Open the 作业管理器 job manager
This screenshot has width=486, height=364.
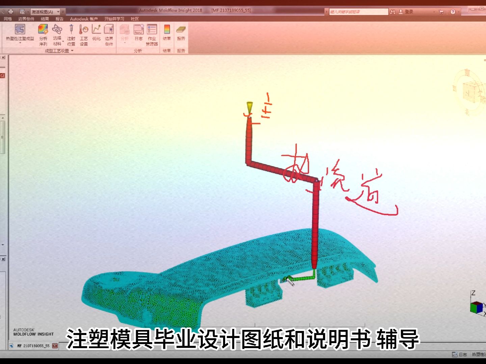click(x=152, y=35)
